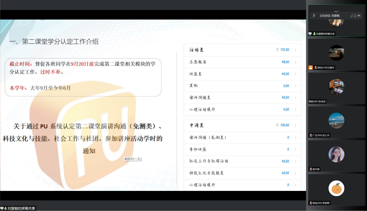The image size is (367, 211).
Task: Open the 讲座类 list entry
Action: click(198, 74)
